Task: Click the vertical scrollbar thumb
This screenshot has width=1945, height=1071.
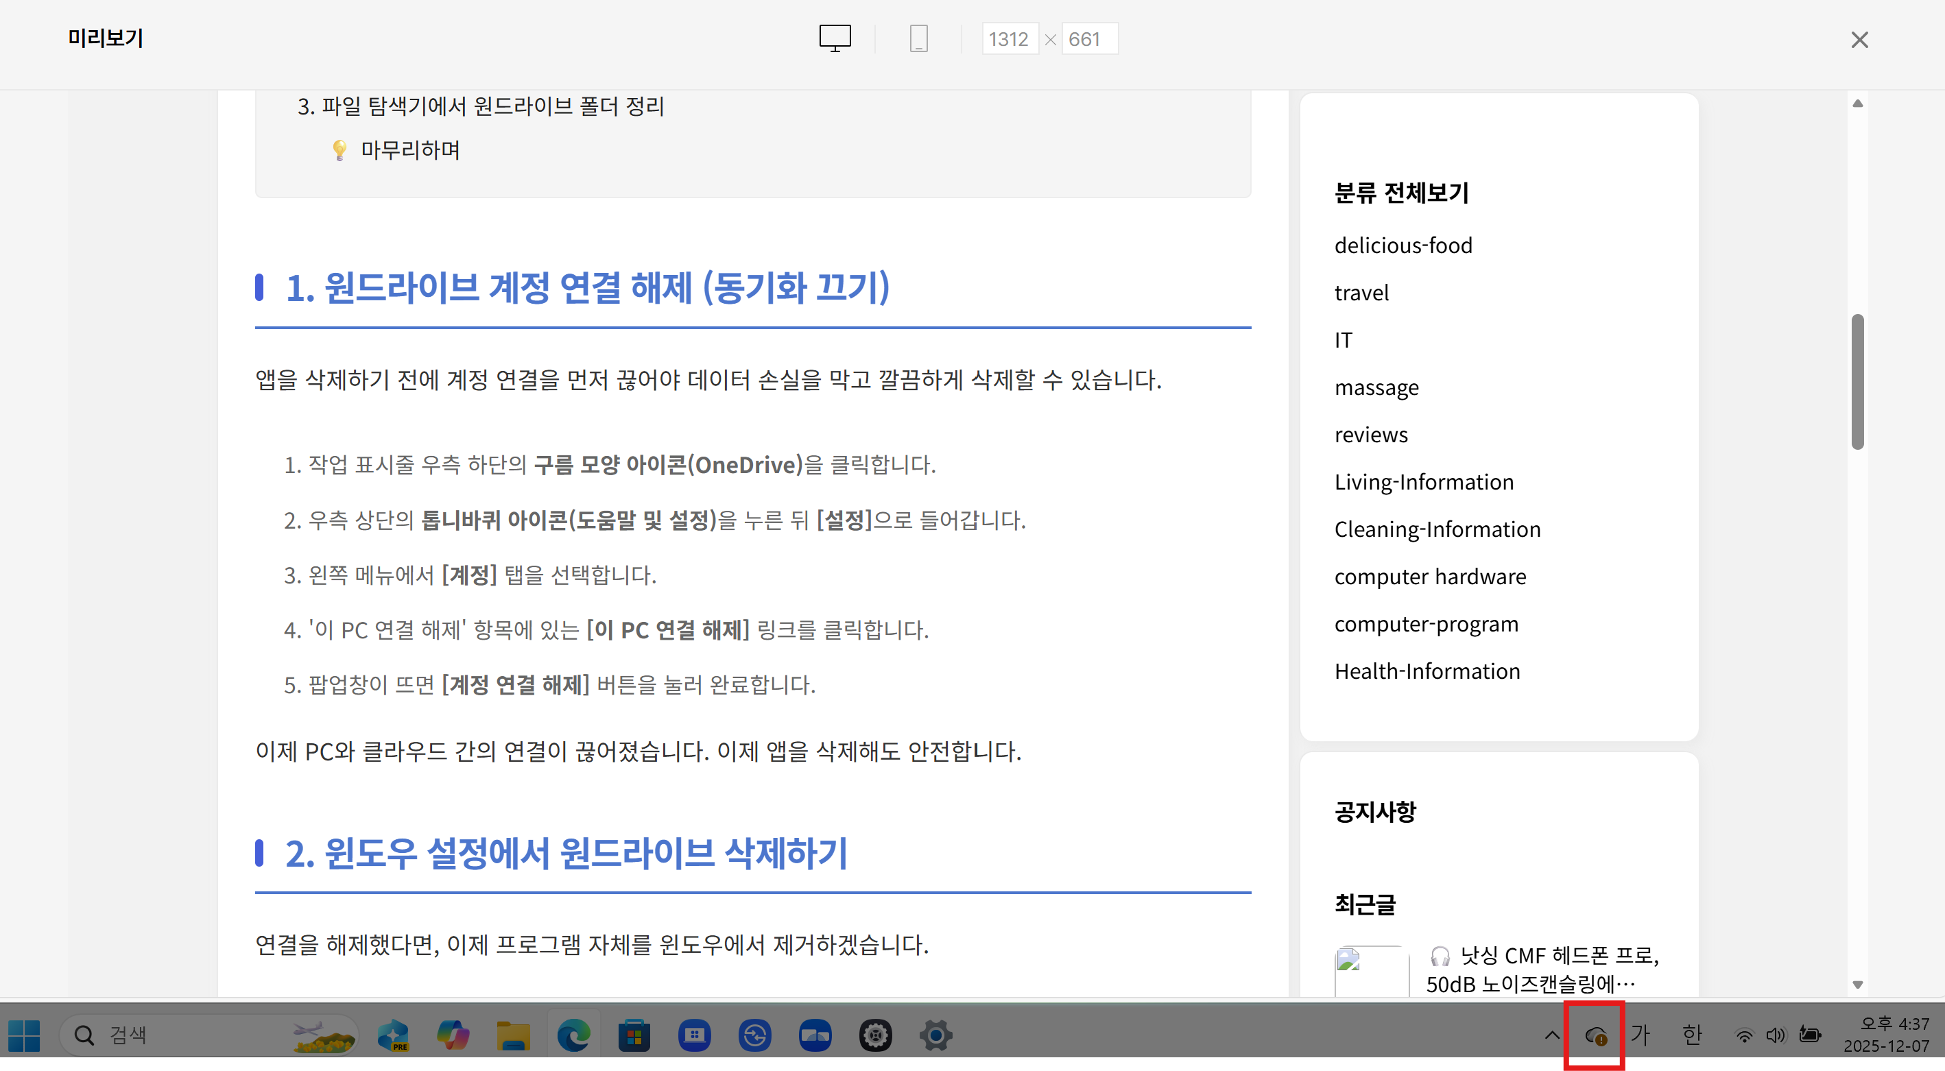Action: 1857,381
